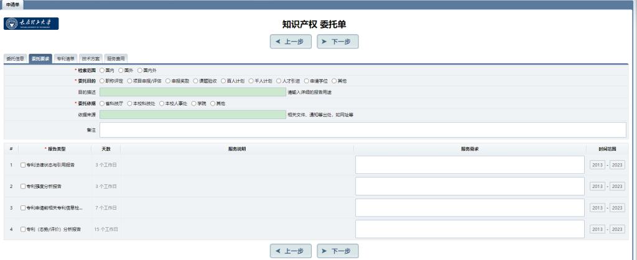Choose 国内外 search scope radio
The height and width of the screenshot is (260, 637).
(140, 71)
